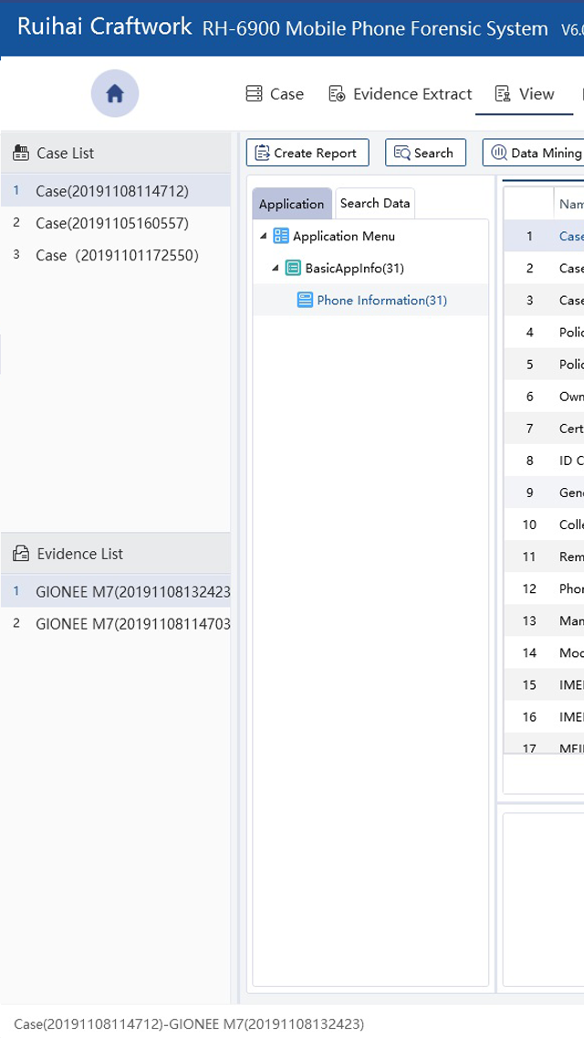Click the BasicAppInfo green list icon

click(x=293, y=268)
